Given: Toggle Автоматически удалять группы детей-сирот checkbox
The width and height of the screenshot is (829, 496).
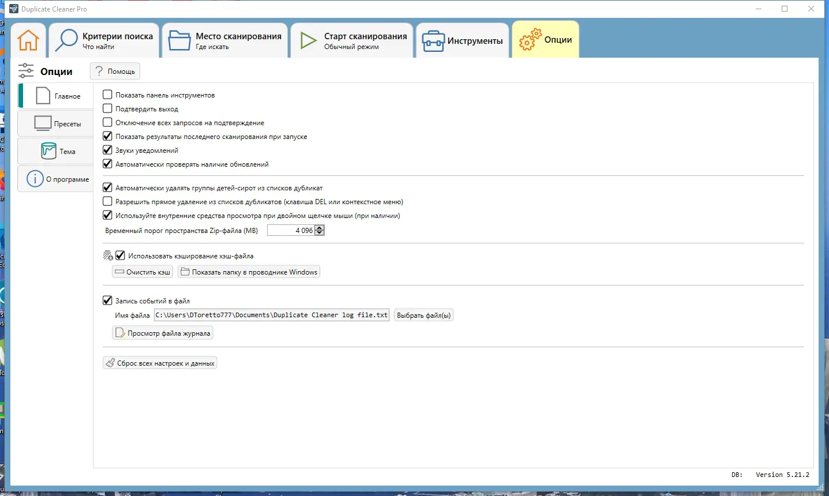Looking at the screenshot, I should [107, 187].
